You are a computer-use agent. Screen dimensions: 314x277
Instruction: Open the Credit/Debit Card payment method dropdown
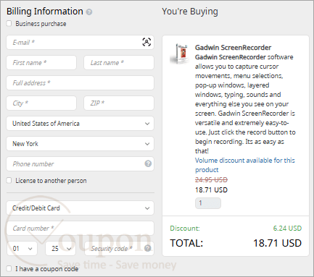tap(80, 208)
